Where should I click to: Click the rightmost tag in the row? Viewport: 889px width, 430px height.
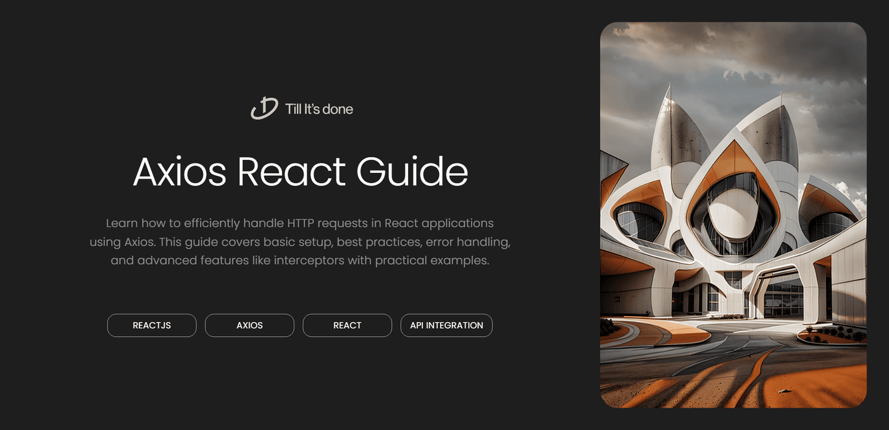[446, 325]
